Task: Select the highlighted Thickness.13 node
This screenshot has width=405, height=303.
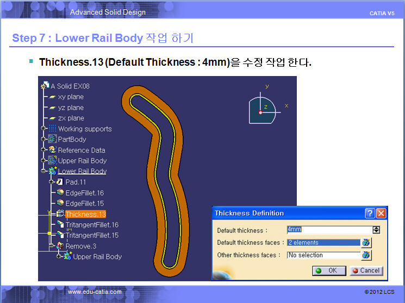Action: [x=85, y=214]
